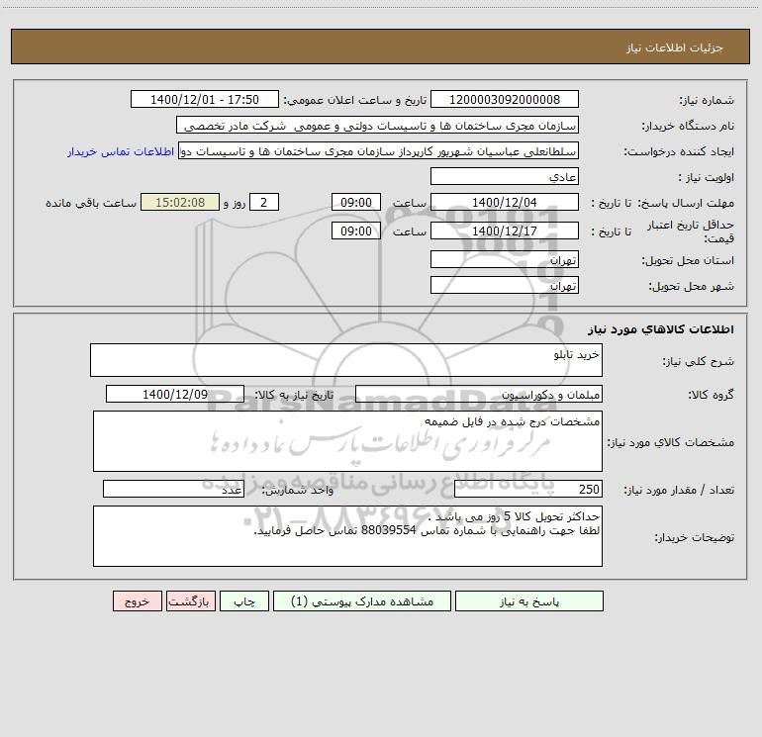Image resolution: width=762 pixels, height=737 pixels.
Task: Click label 'حداقل تاریخ اعتبار قیمت:'
Action: (691, 231)
